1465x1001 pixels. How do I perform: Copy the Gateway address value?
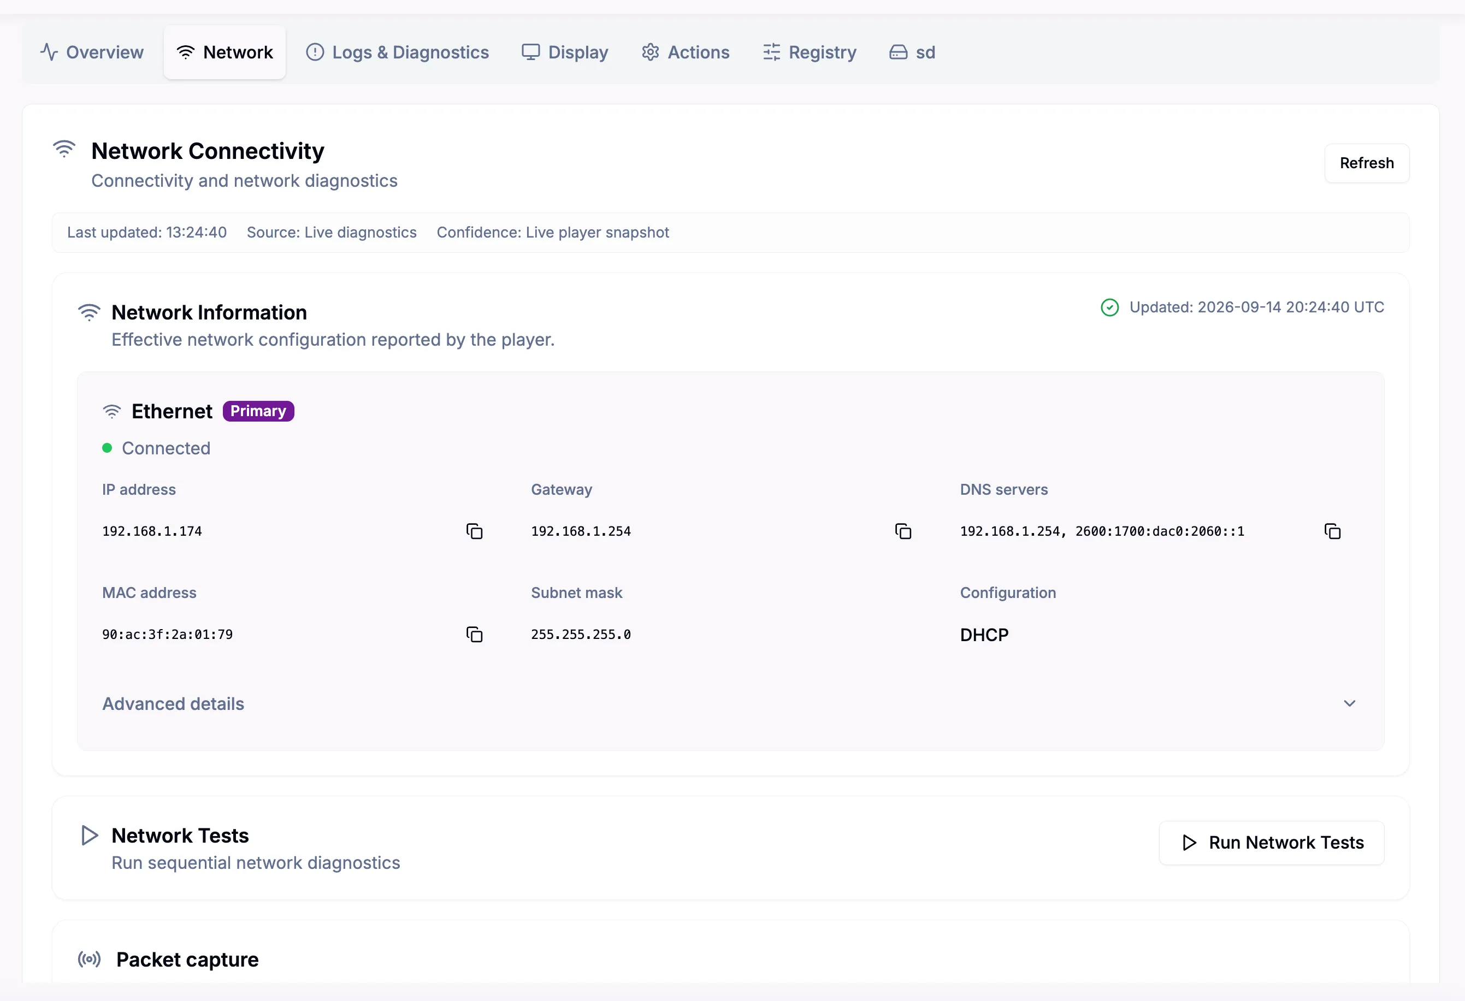tap(903, 531)
